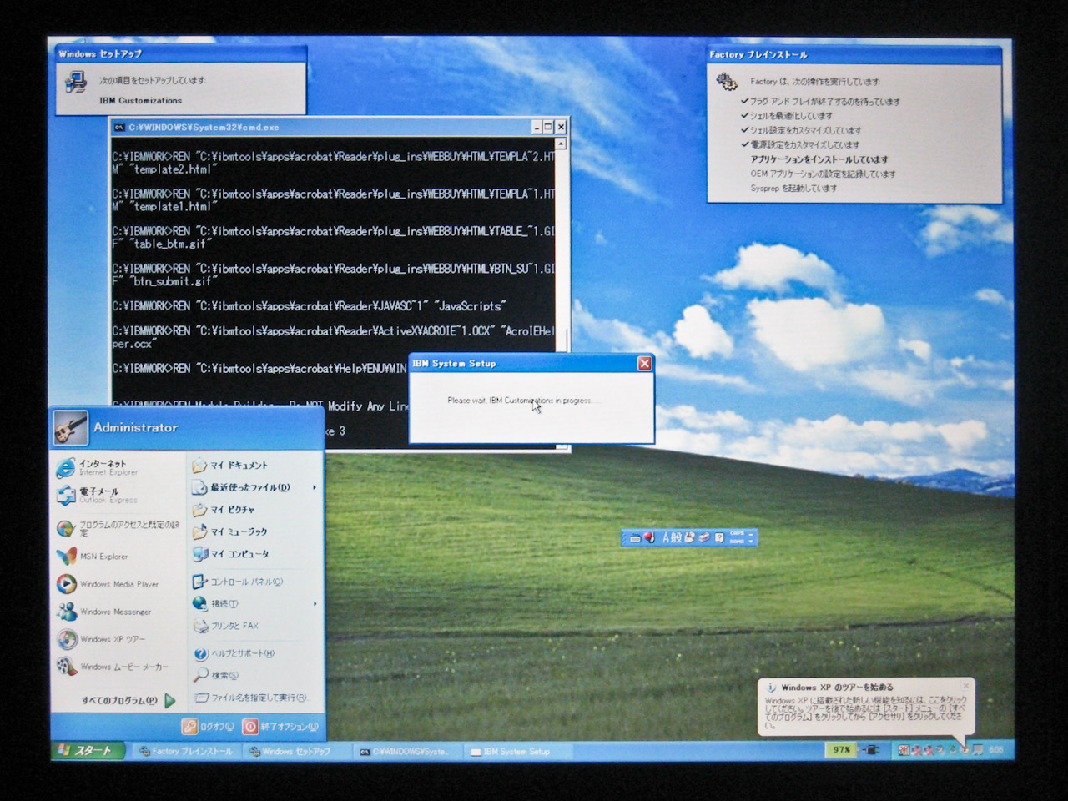The image size is (1068, 801).
Task: Click the power plug icon in the system tray
Action: coord(871,750)
